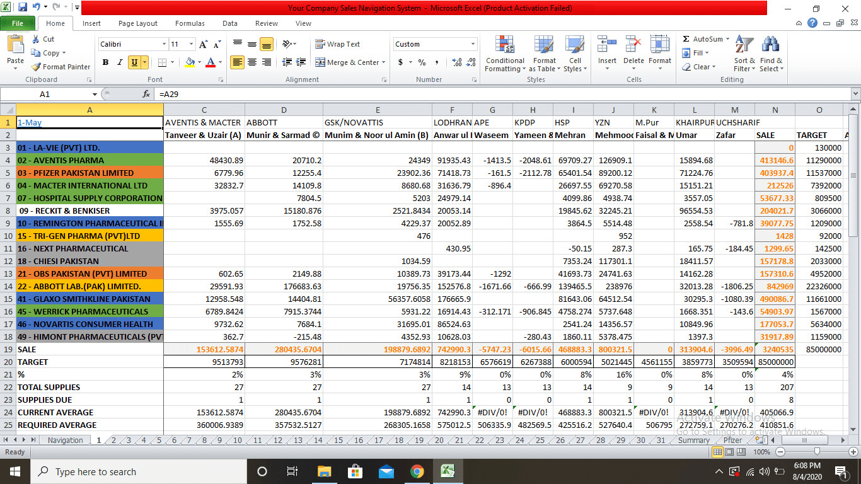The width and height of the screenshot is (861, 484).
Task: Open the Font Color dropdown arrow
Action: (219, 62)
